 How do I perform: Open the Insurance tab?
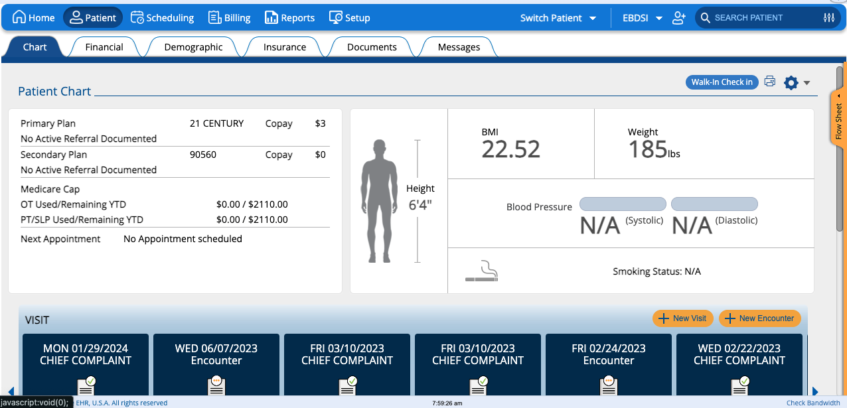285,47
